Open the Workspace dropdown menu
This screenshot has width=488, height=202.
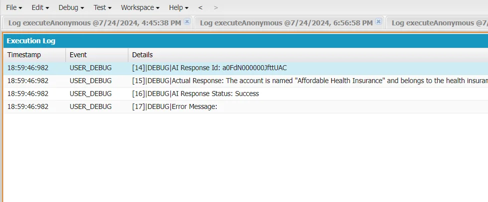[140, 8]
